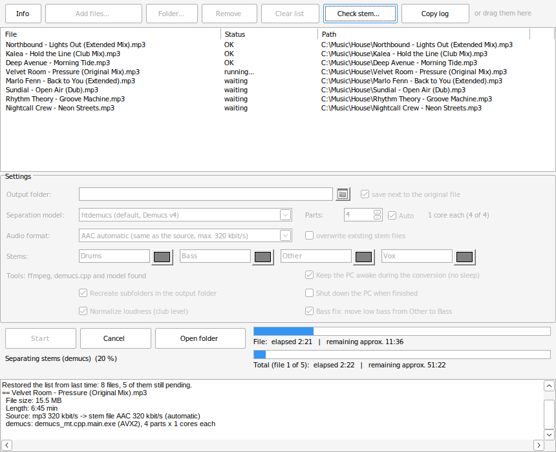
Task: Click the Drums stem name field
Action: click(x=114, y=256)
